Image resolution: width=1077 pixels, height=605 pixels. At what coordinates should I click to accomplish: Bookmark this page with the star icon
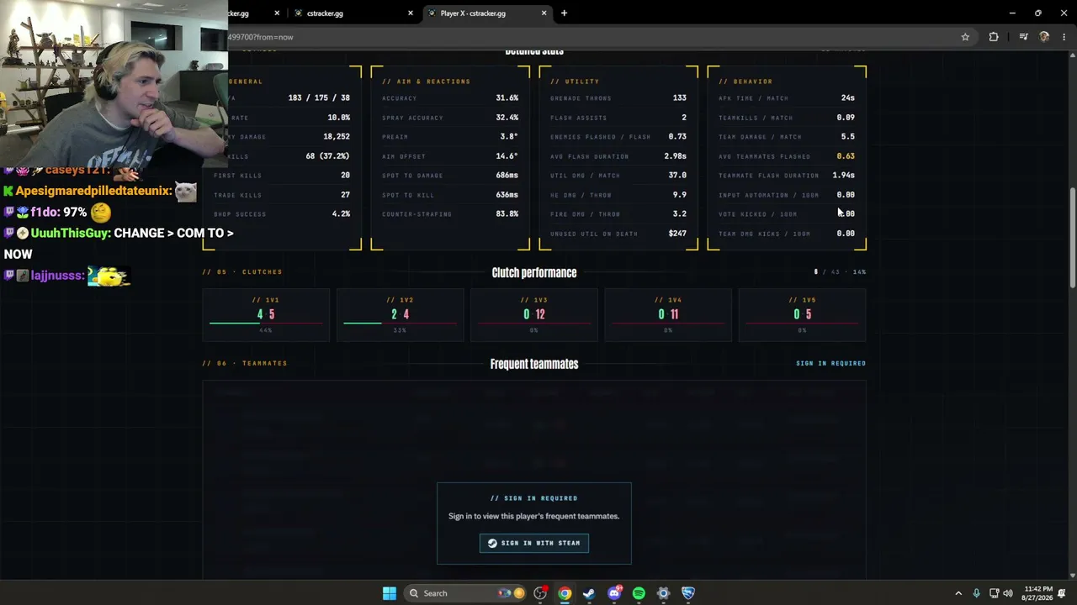(x=965, y=37)
